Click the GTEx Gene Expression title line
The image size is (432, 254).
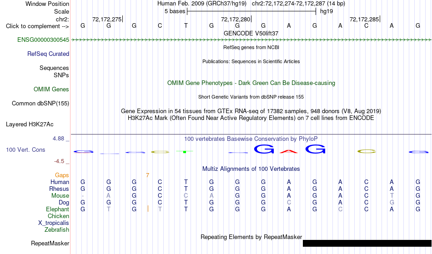[251, 111]
